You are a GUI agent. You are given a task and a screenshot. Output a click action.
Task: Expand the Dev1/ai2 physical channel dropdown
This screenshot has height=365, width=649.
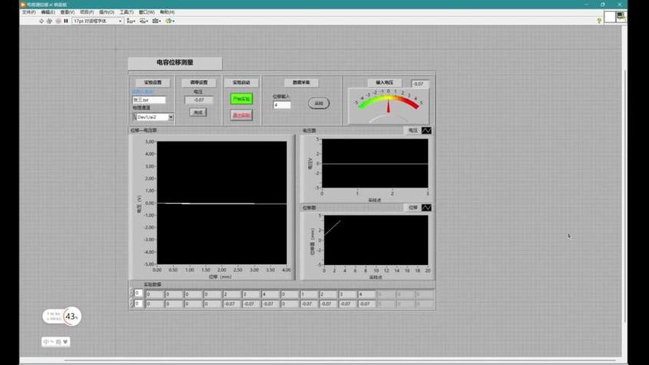click(x=171, y=117)
